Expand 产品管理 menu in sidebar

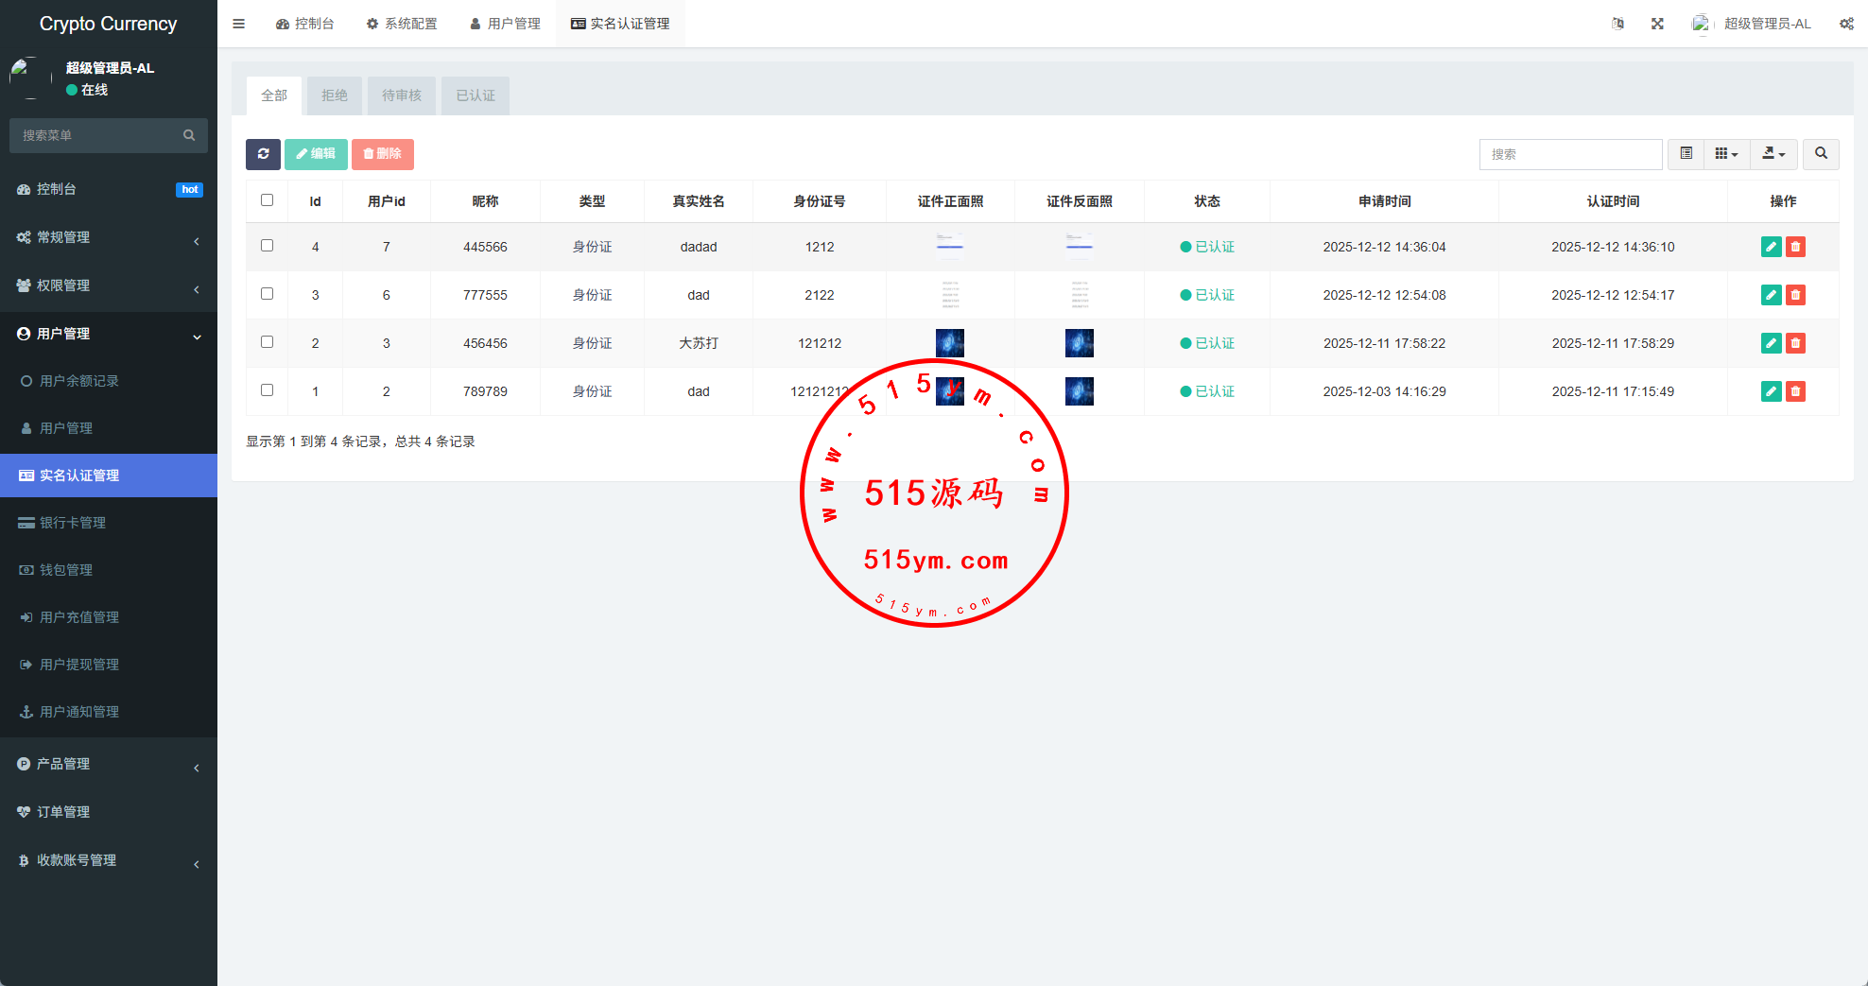click(109, 764)
